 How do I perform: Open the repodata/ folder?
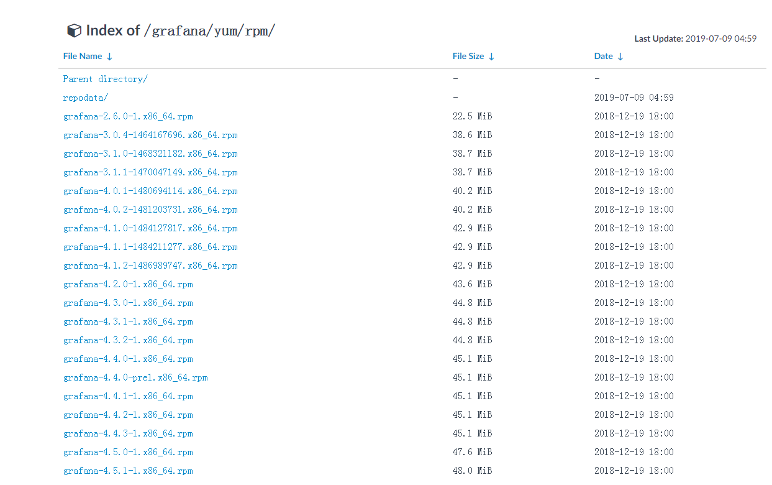86,98
